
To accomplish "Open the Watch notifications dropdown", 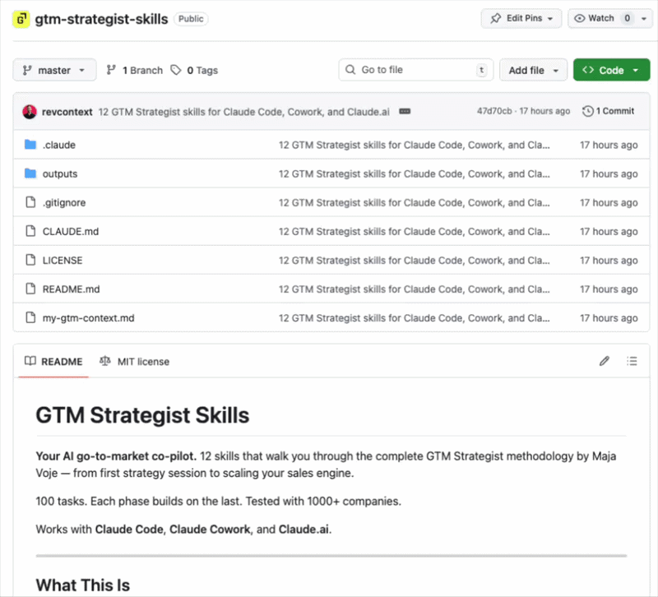I will 604,18.
